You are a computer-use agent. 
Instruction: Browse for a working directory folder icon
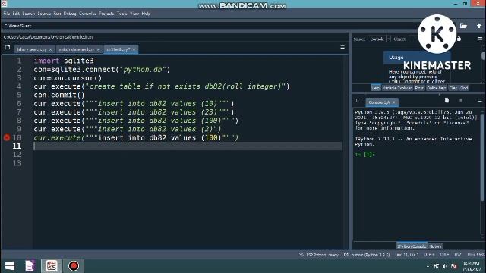click(463, 26)
